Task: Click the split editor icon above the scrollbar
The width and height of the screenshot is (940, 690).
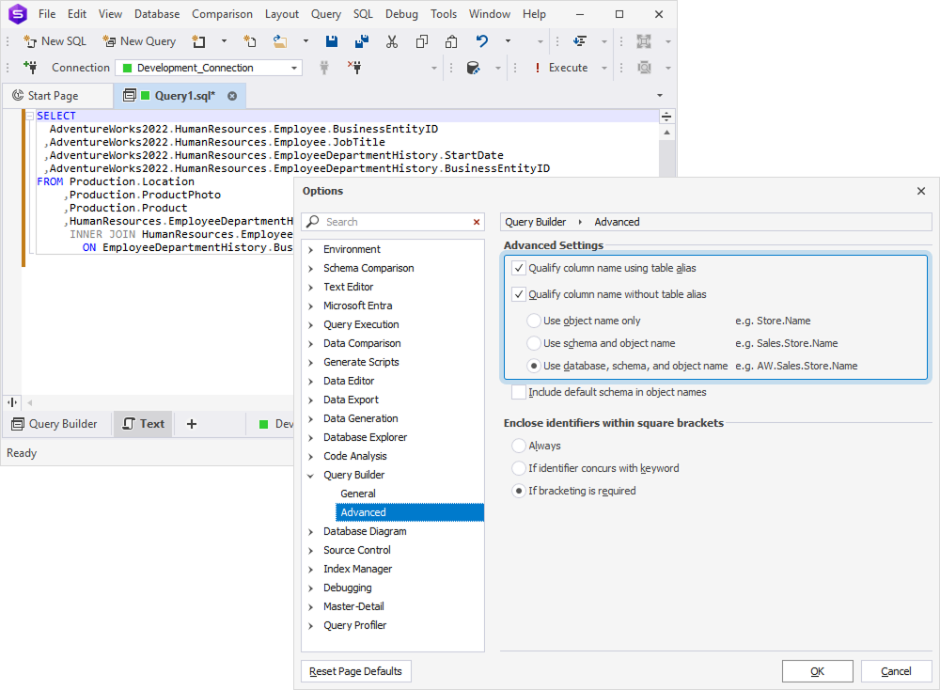Action: (666, 117)
